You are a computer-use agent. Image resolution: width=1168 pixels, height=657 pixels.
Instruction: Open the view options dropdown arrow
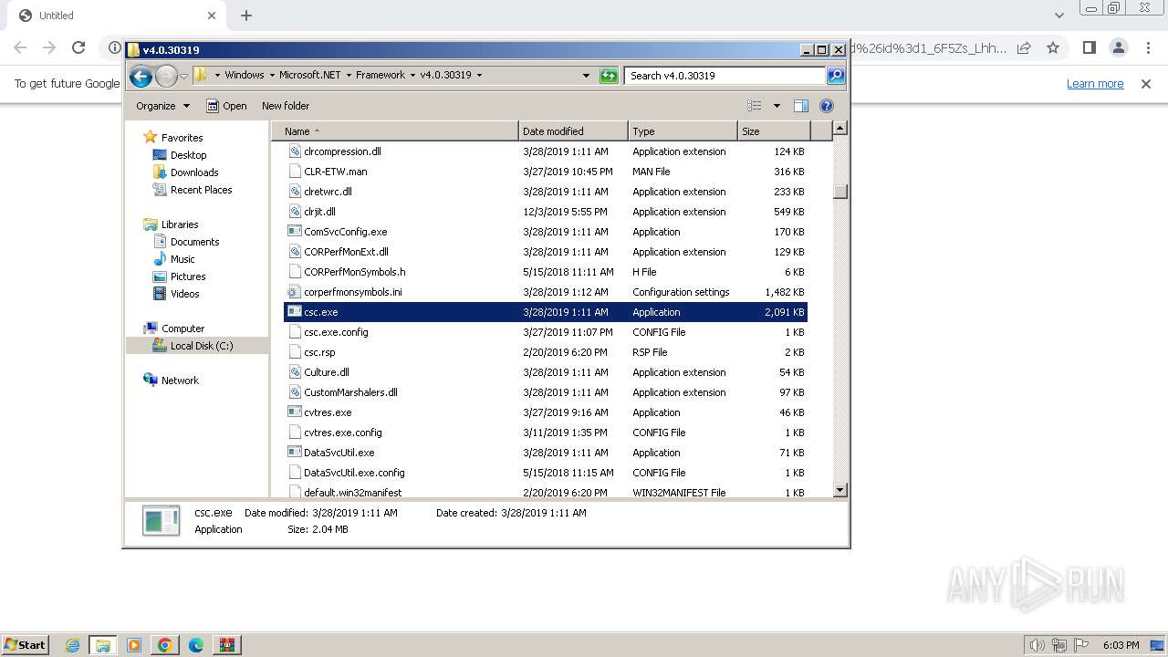pyautogui.click(x=777, y=106)
